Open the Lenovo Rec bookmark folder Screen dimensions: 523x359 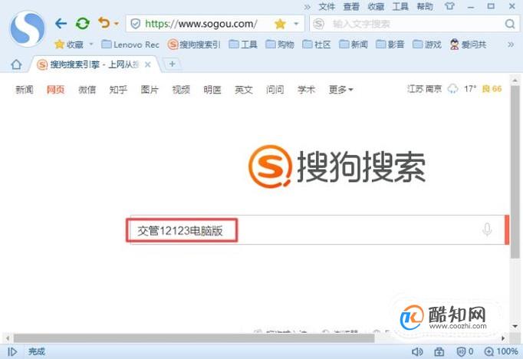click(130, 44)
